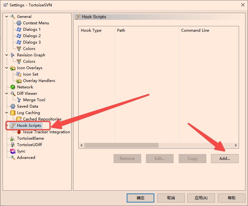248x206 pixels.
Task: Open Overlay Handlers settings
Action: (39, 81)
